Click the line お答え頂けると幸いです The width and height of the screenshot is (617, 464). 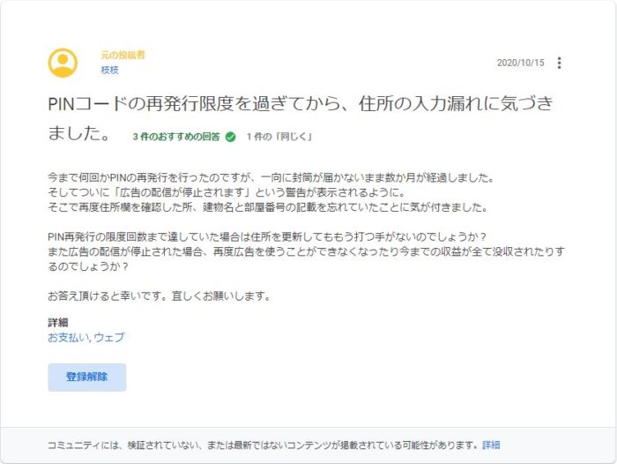coord(160,296)
